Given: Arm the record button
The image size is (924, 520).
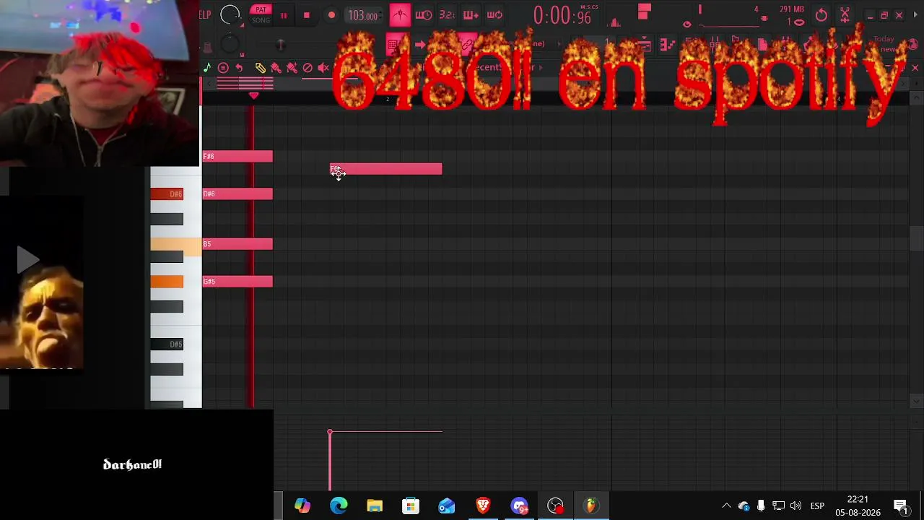Looking at the screenshot, I should click(331, 15).
